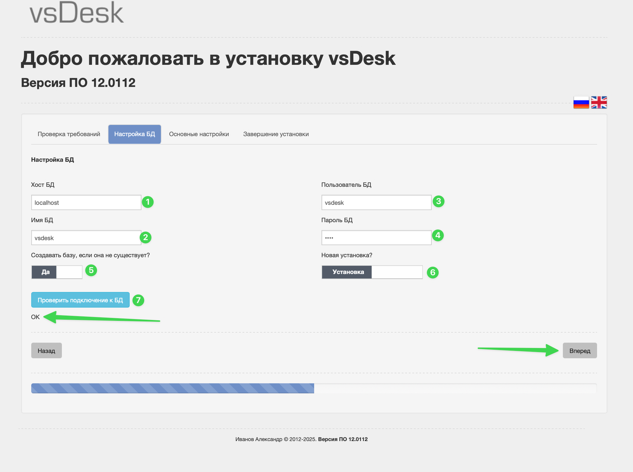Toggle the create database 'Да' switch
This screenshot has width=633, height=472.
(57, 272)
